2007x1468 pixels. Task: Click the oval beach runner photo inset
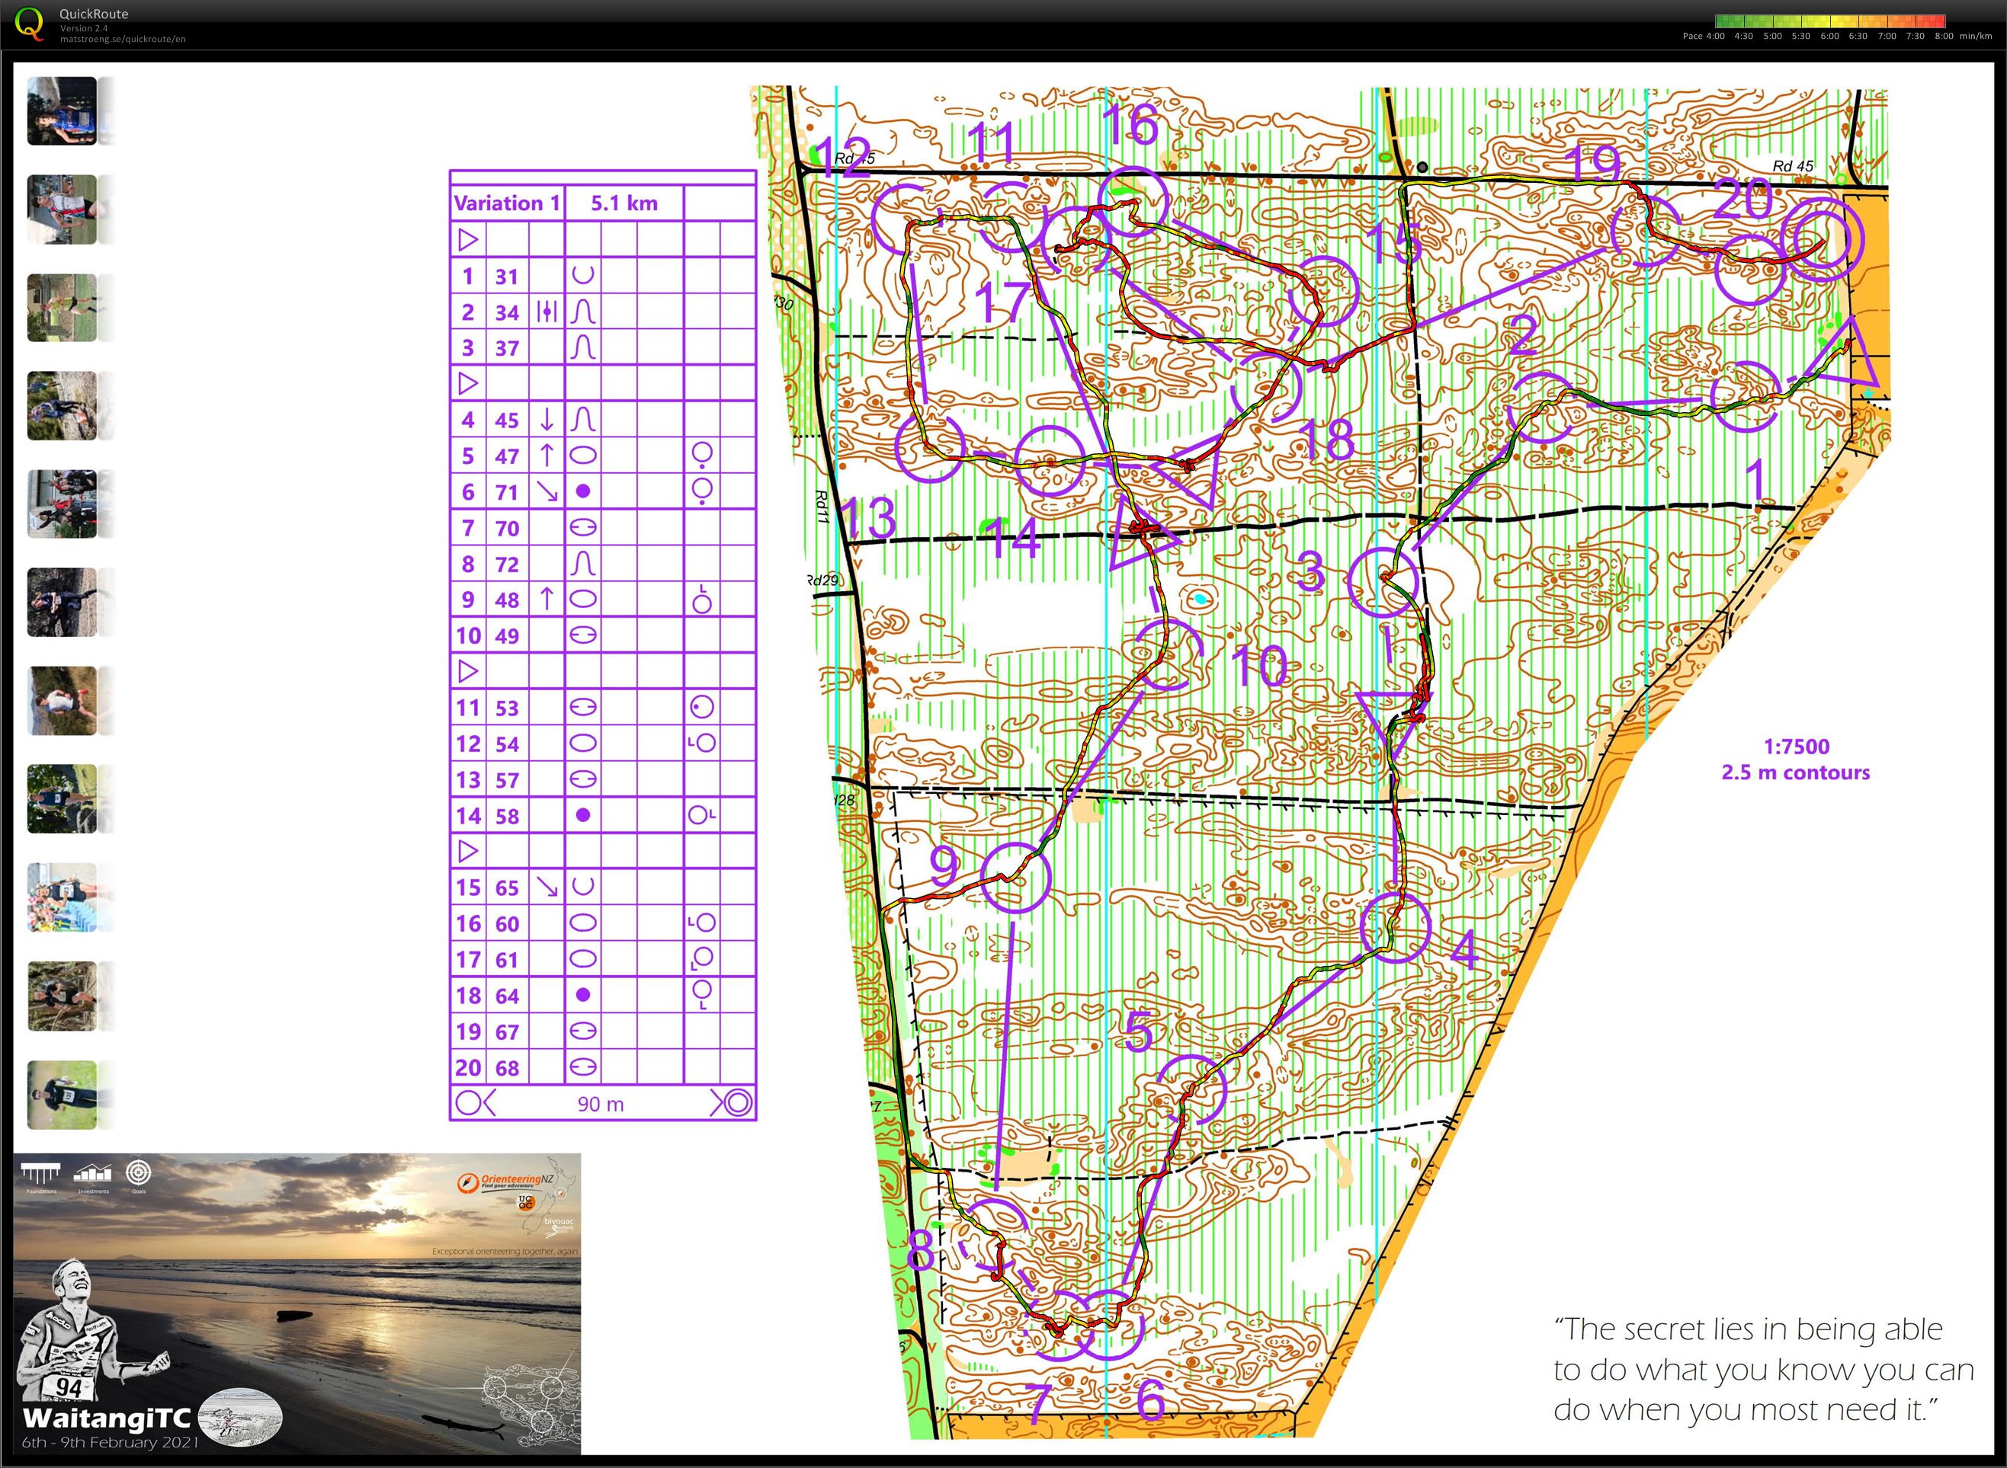239,1416
